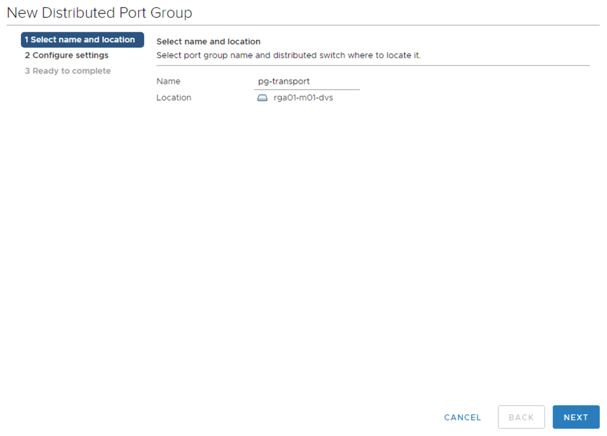The image size is (607, 436).
Task: Click the New Distributed Port Group title
Action: point(99,12)
